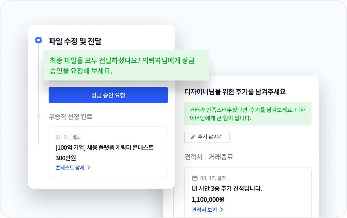Click the green tooltip about 최종 파일 전달
The image size is (347, 218).
[x=126, y=65]
